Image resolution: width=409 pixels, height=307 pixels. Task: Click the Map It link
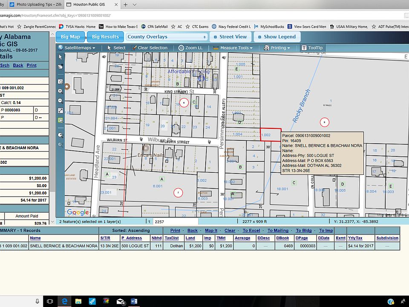(211, 231)
